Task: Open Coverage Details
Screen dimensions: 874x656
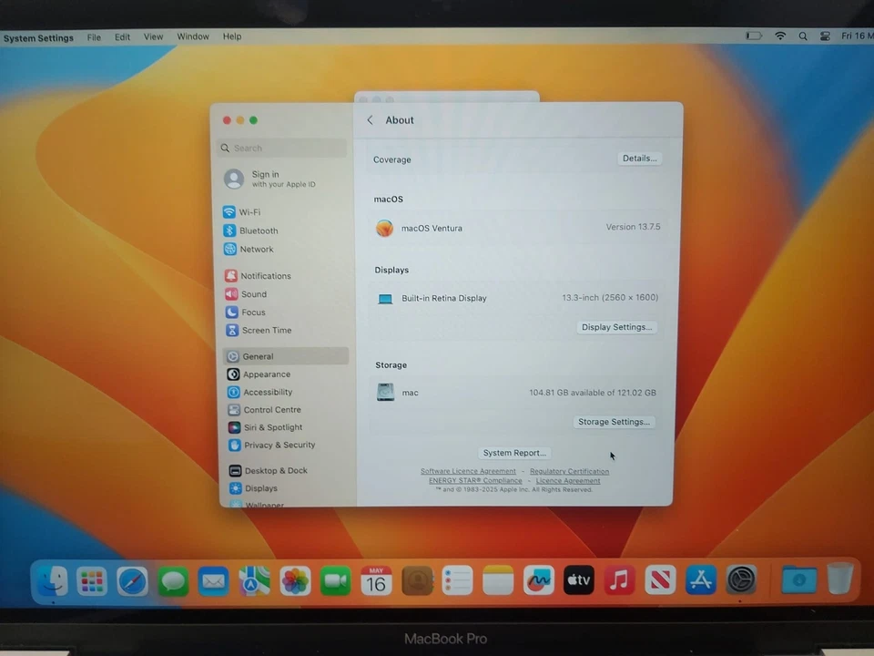Action: 639,159
